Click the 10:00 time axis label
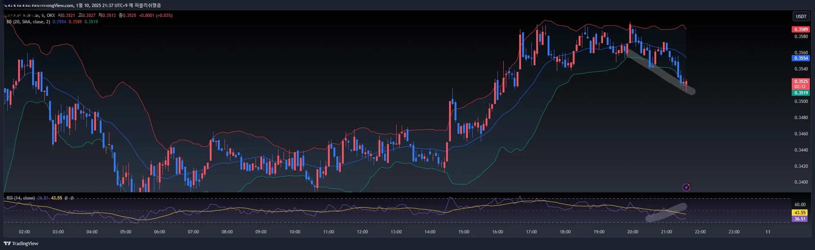Image resolution: width=815 pixels, height=250 pixels. (295, 232)
